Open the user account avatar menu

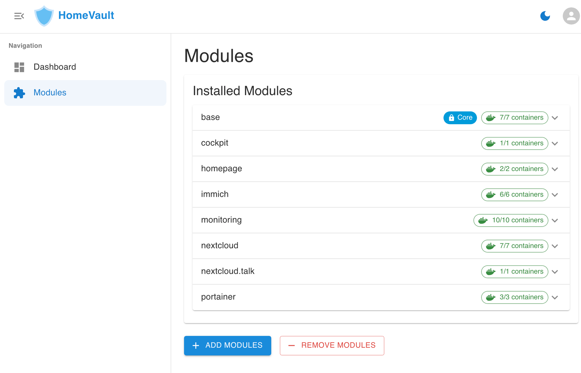point(571,16)
